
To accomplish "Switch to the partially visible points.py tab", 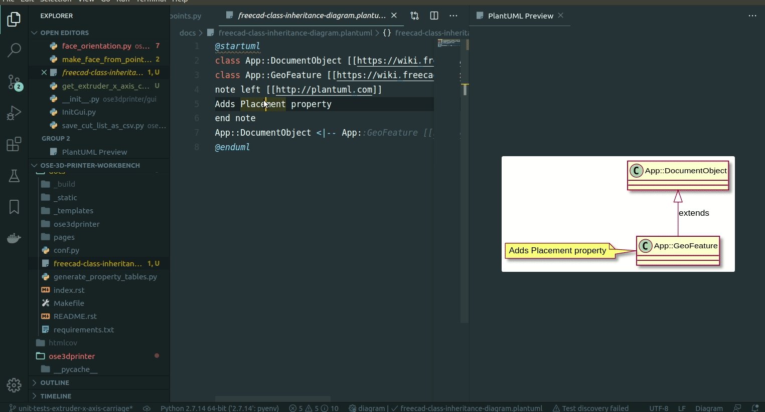I will click(x=186, y=16).
